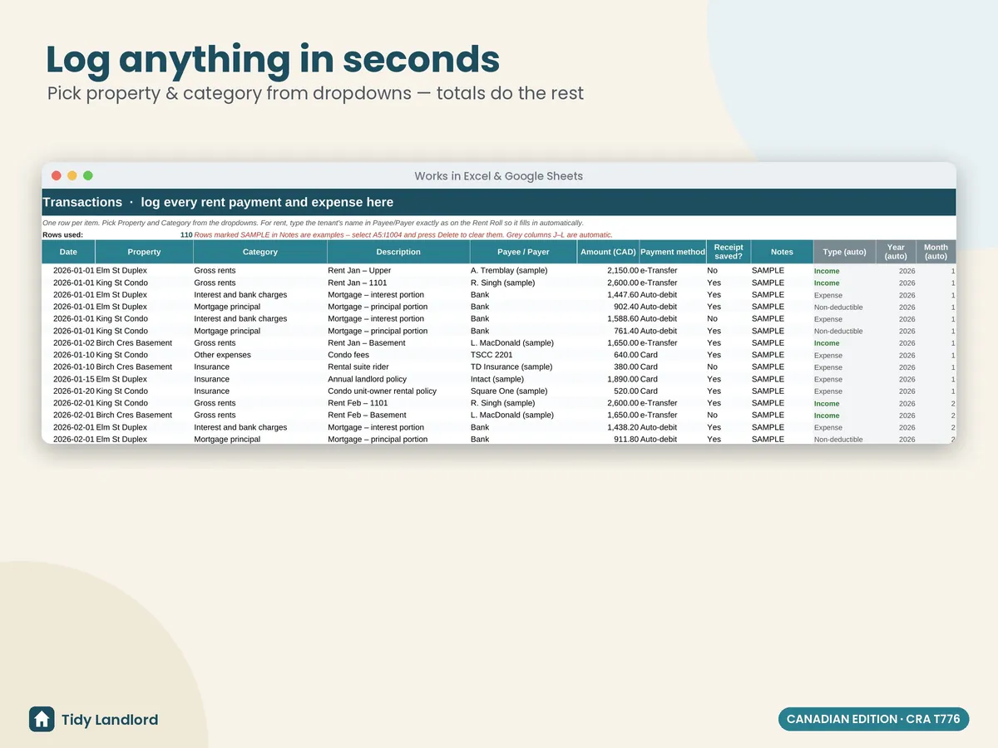
Task: Click the Tidy Landlord brand name
Action: point(110,720)
